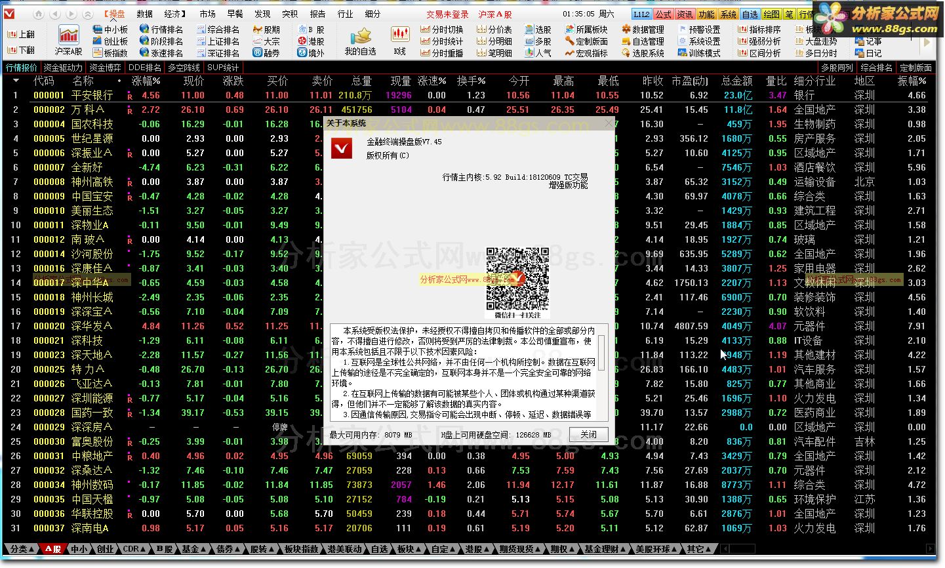Screen dimensions: 945x568
Task: Open 分时切换 tool
Action: pos(442,30)
